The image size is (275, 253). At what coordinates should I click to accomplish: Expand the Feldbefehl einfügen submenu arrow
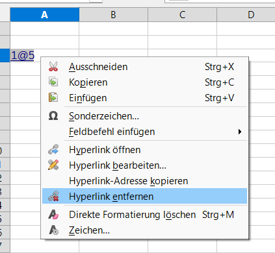point(239,132)
